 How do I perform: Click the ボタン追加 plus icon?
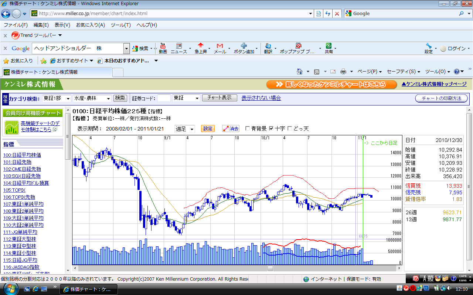coord(244,46)
